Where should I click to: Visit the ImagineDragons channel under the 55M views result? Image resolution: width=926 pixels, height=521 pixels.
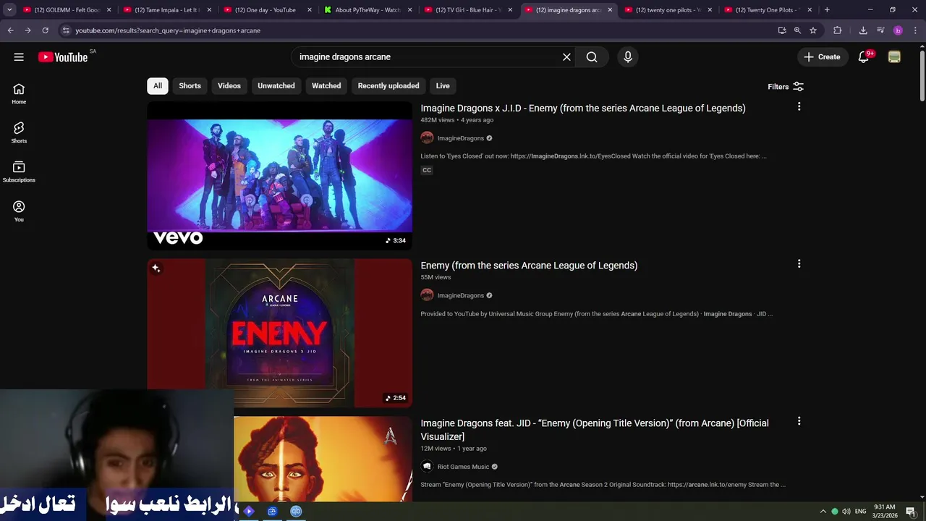click(461, 295)
